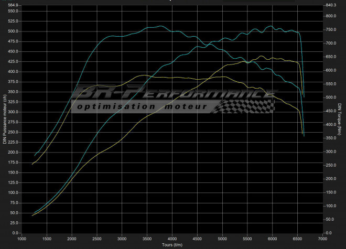Click the 4000 tick on the rpm axis
This screenshot has height=249, width=346.
coord(172,239)
